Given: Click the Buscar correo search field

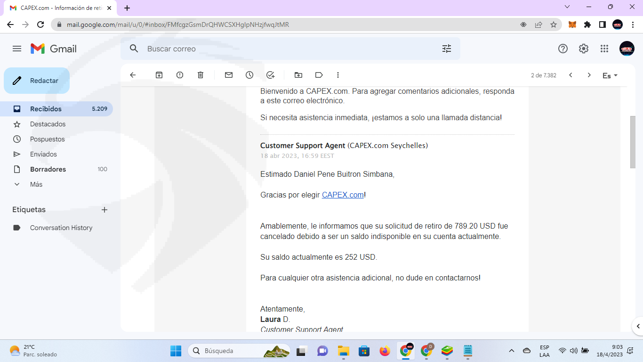Looking at the screenshot, I should pos(289,49).
